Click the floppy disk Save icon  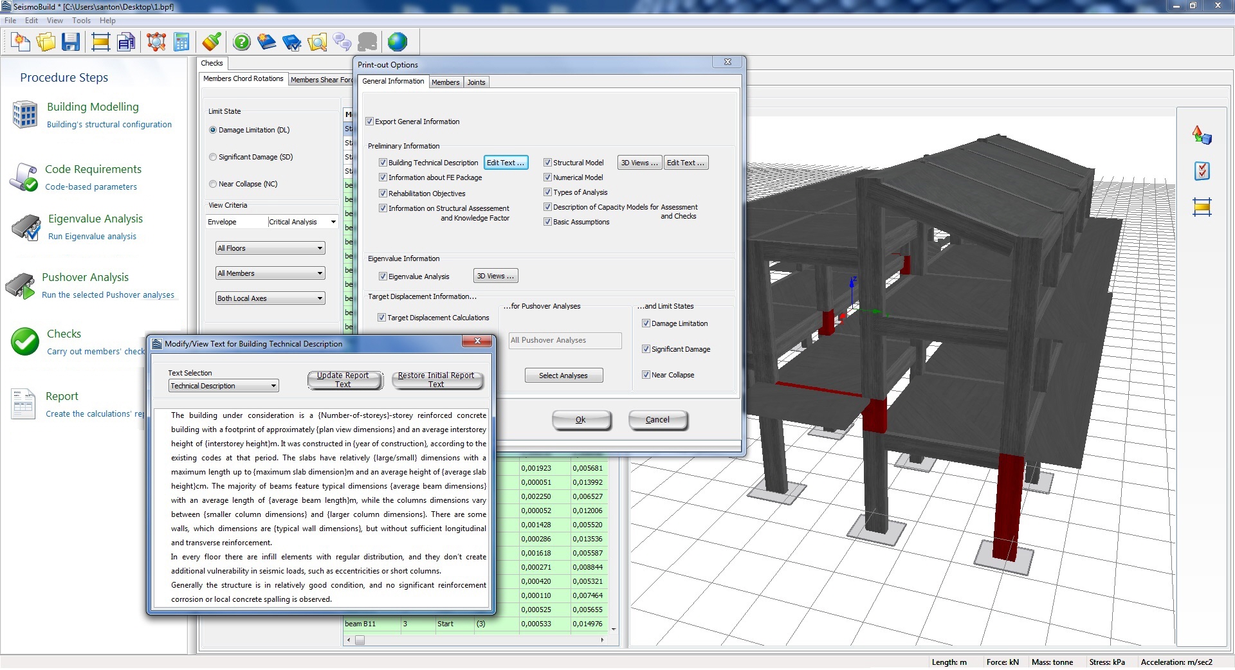click(71, 42)
